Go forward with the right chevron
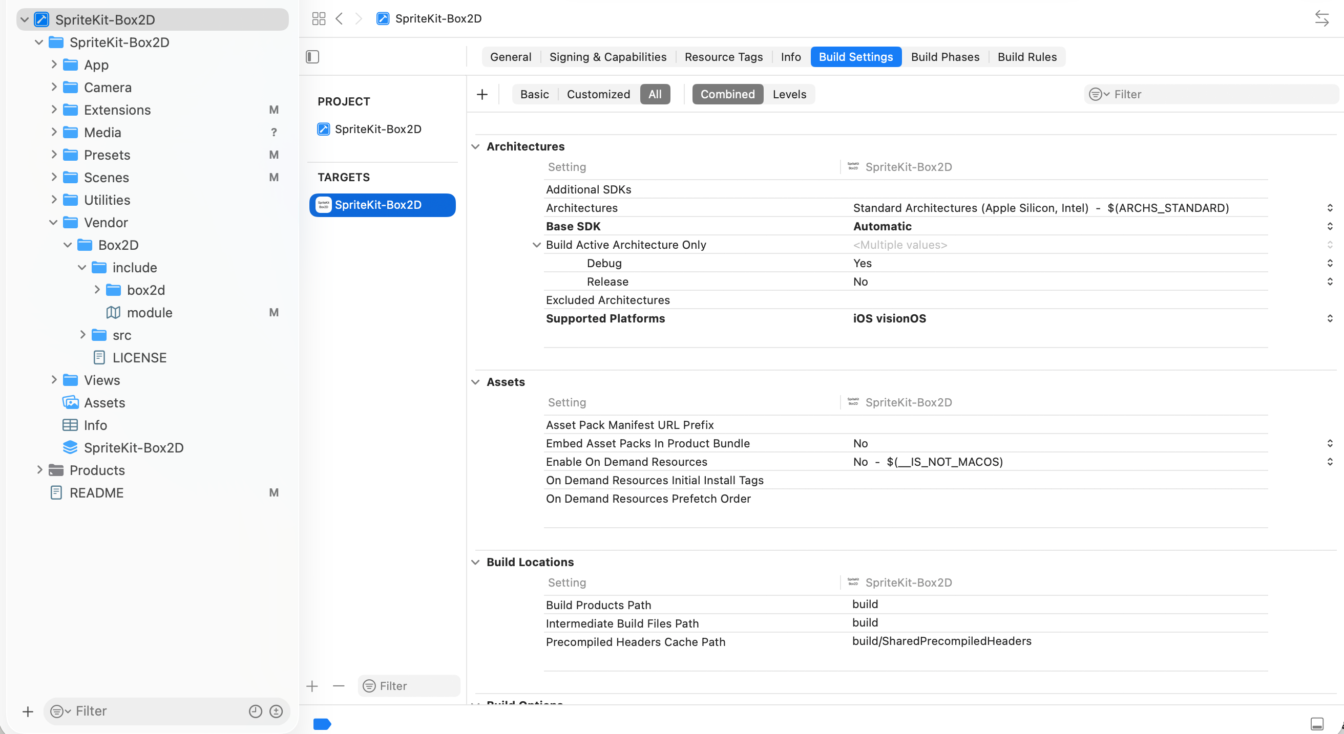Screen dimensions: 1344x734 [359, 19]
